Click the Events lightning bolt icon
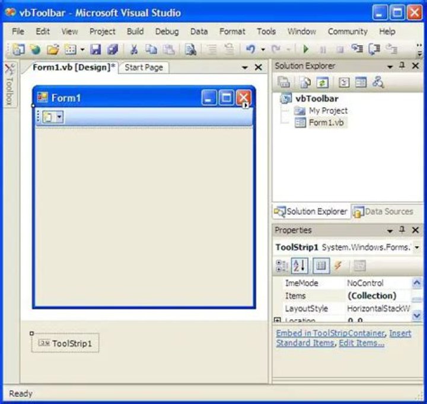The width and height of the screenshot is (427, 404). click(x=338, y=266)
